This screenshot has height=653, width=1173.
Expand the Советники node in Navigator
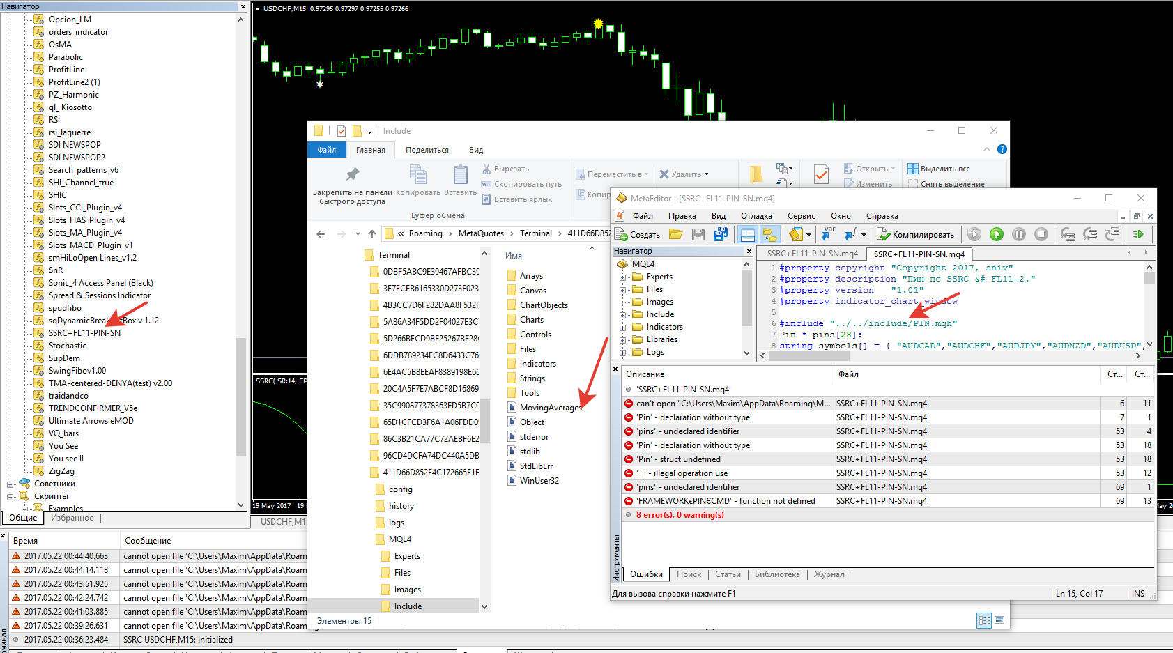10,484
